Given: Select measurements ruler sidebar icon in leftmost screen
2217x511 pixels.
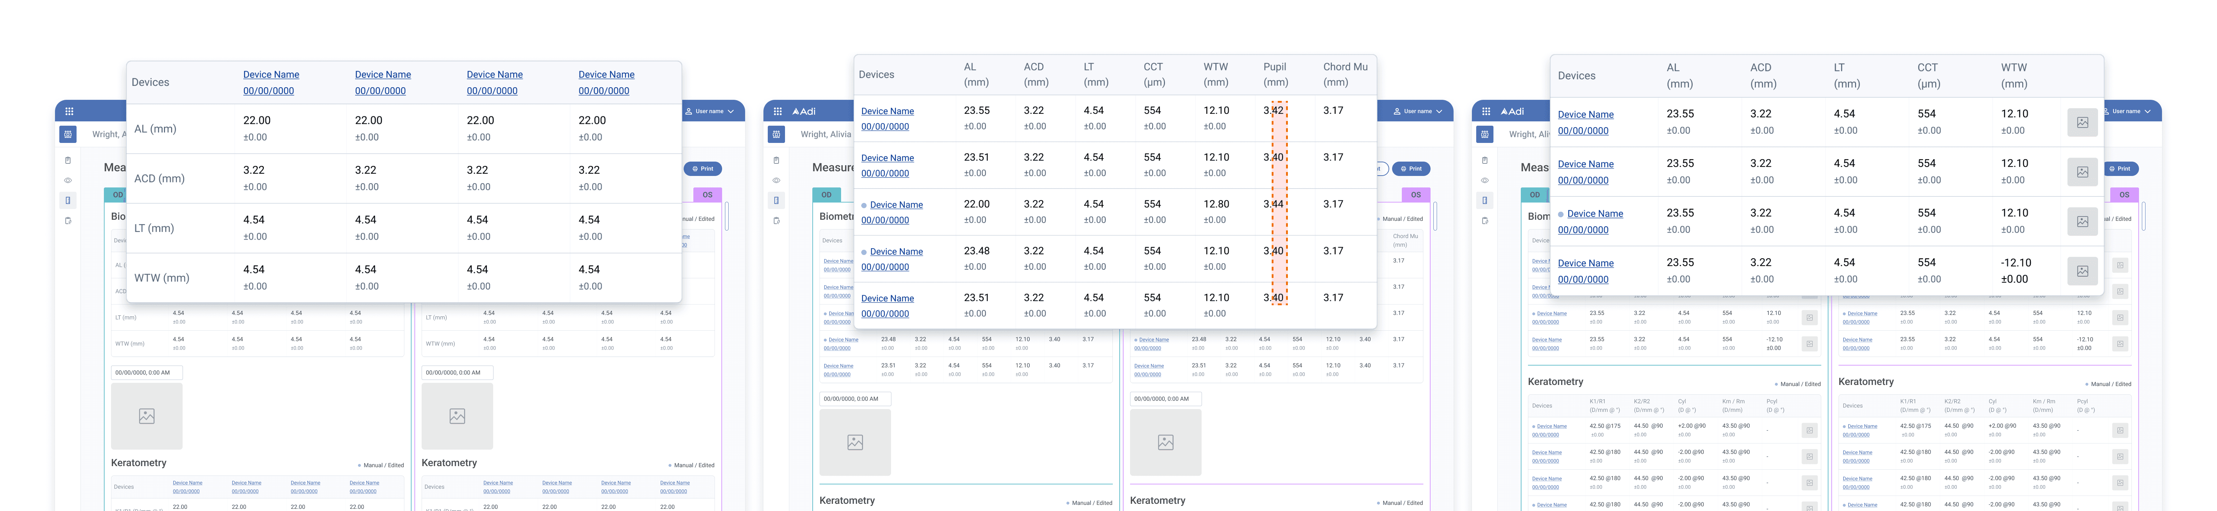Looking at the screenshot, I should tap(68, 200).
